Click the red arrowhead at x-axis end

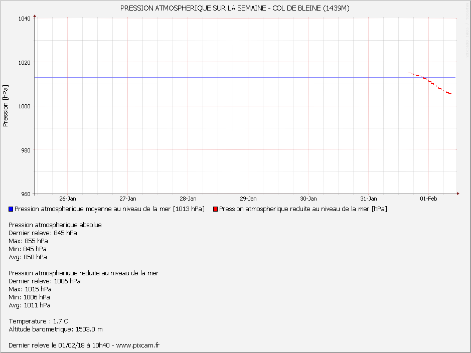click(x=457, y=194)
